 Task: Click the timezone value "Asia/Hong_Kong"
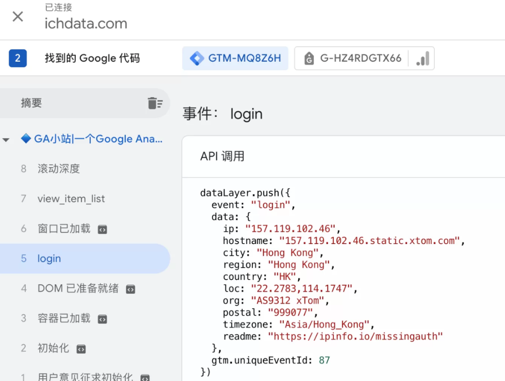[x=325, y=324]
